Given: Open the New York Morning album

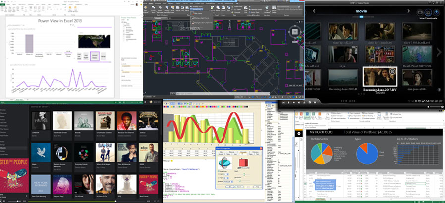Looking at the screenshot, I should (41, 184).
